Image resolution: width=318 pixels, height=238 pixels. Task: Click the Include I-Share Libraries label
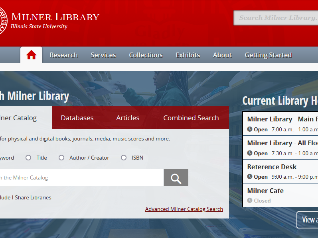click(x=26, y=197)
